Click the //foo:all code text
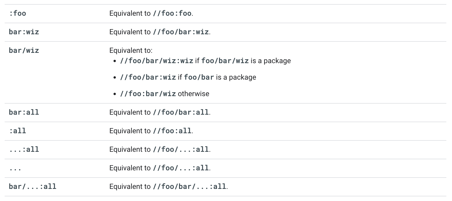 pyautogui.click(x=172, y=131)
